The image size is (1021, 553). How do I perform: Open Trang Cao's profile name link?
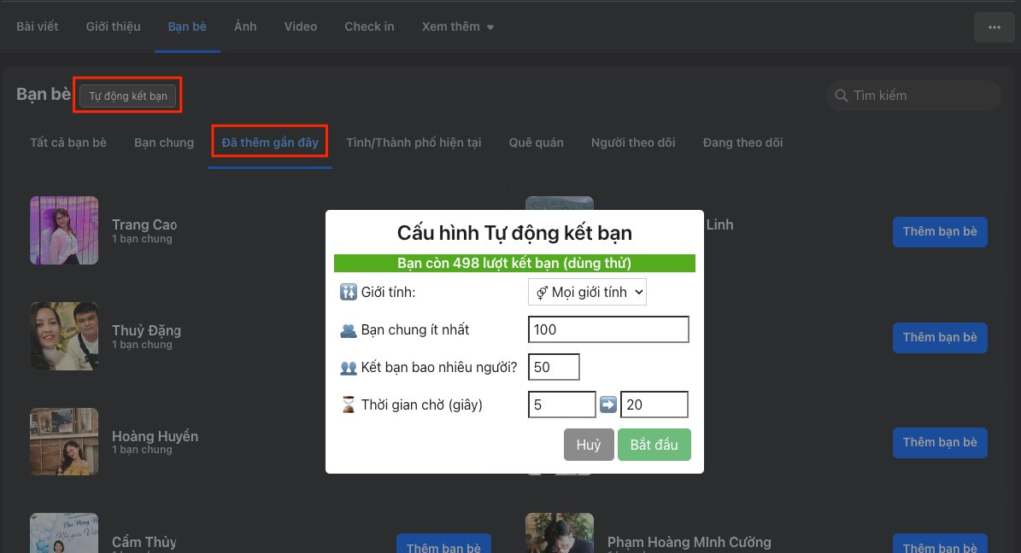point(144,224)
